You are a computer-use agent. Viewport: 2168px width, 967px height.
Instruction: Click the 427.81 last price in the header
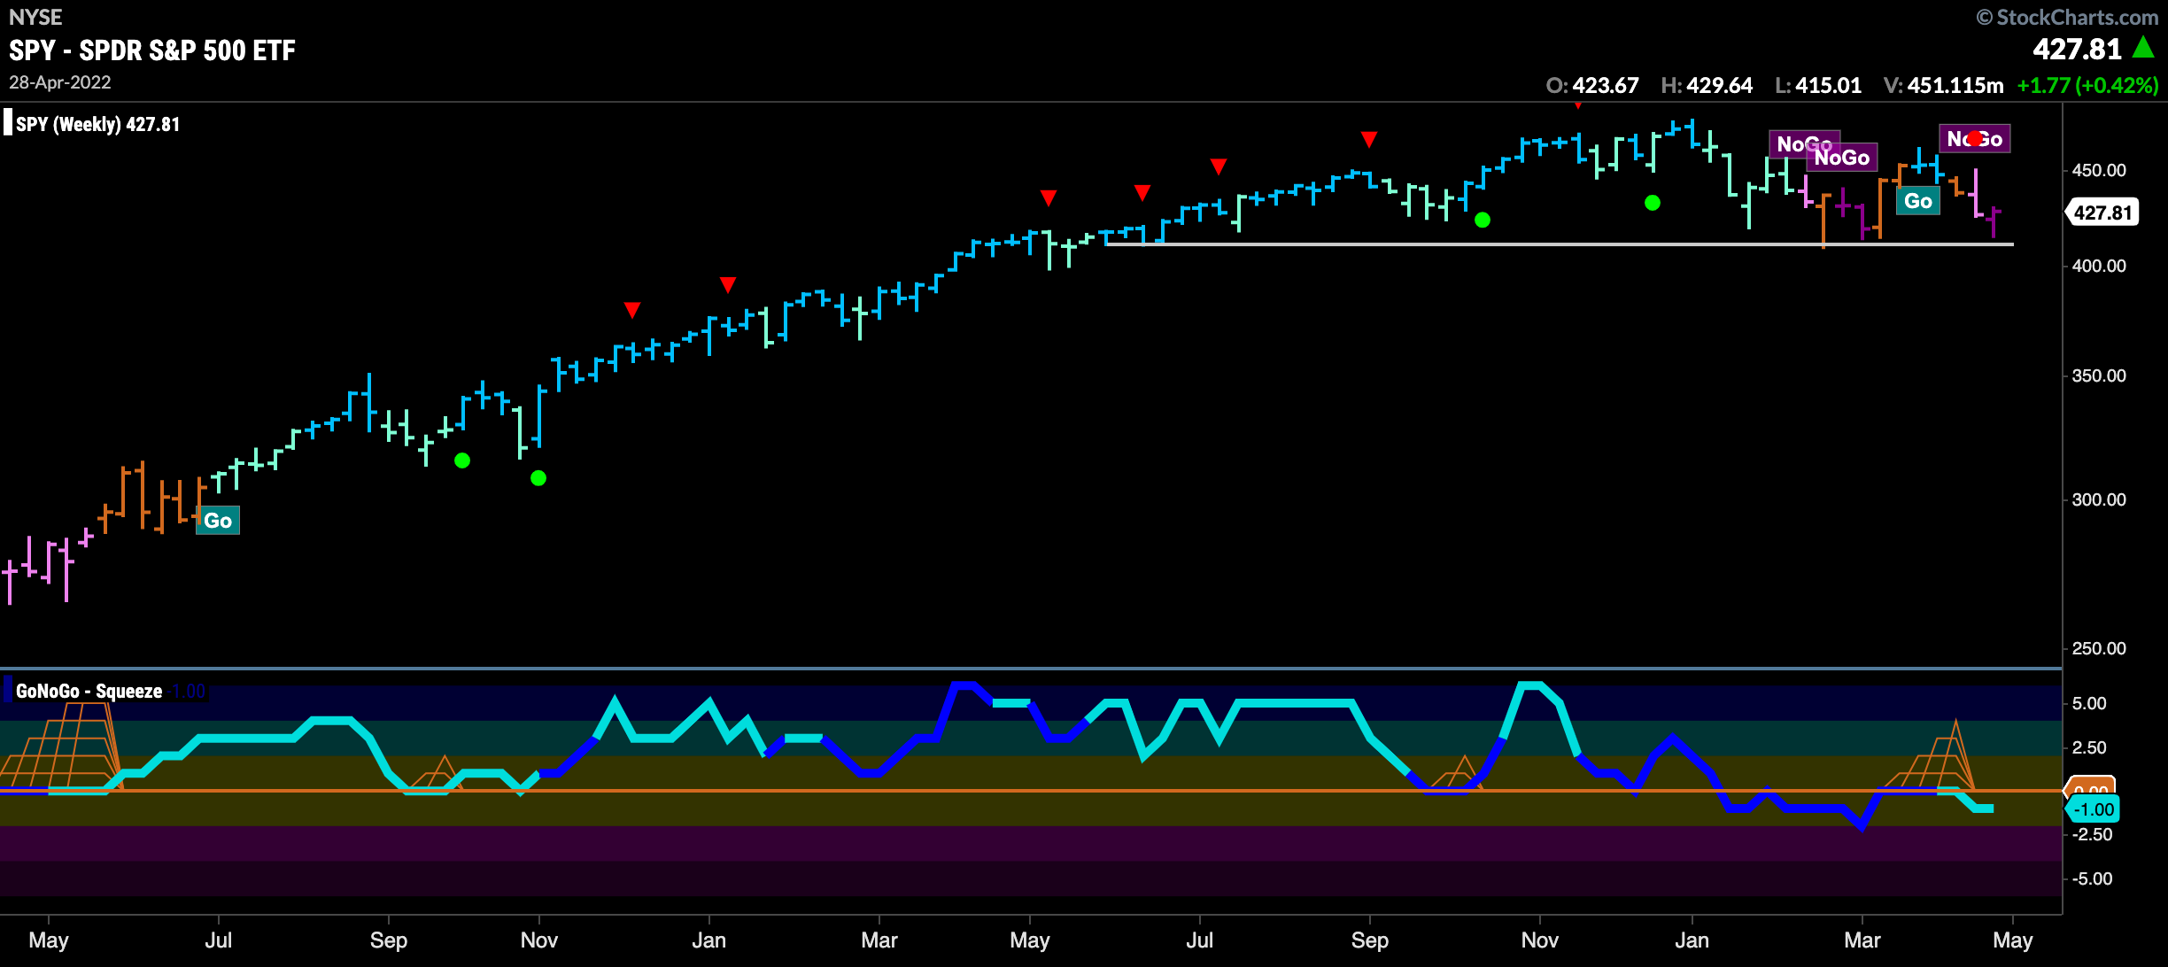click(2077, 49)
